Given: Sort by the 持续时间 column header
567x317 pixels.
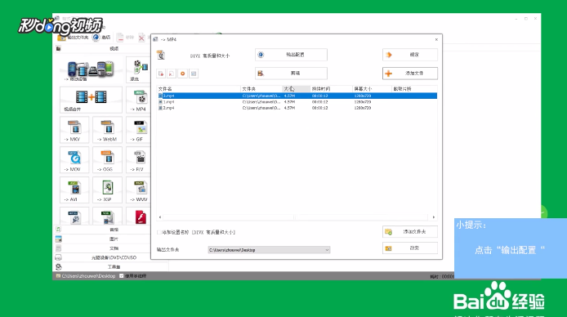Looking at the screenshot, I should [331, 88].
